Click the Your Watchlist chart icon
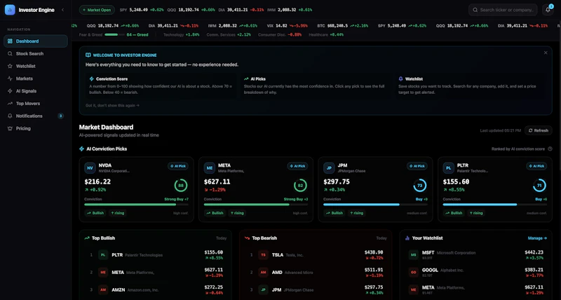The width and height of the screenshot is (561, 300). click(407, 238)
